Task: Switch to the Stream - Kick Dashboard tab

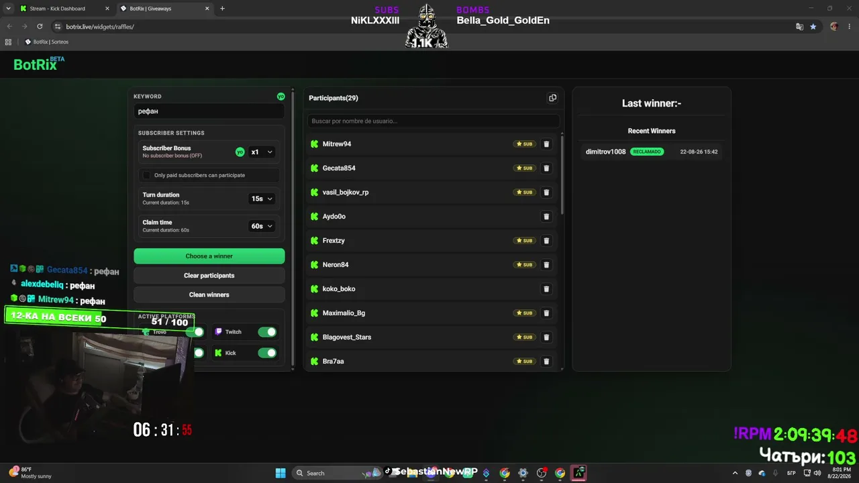Action: pos(64,9)
